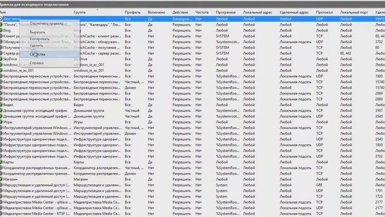
Task: Sort by the 'Профиль' column header
Action: (132, 12)
